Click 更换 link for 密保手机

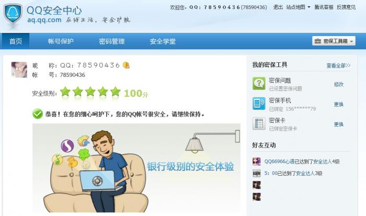click(339, 104)
